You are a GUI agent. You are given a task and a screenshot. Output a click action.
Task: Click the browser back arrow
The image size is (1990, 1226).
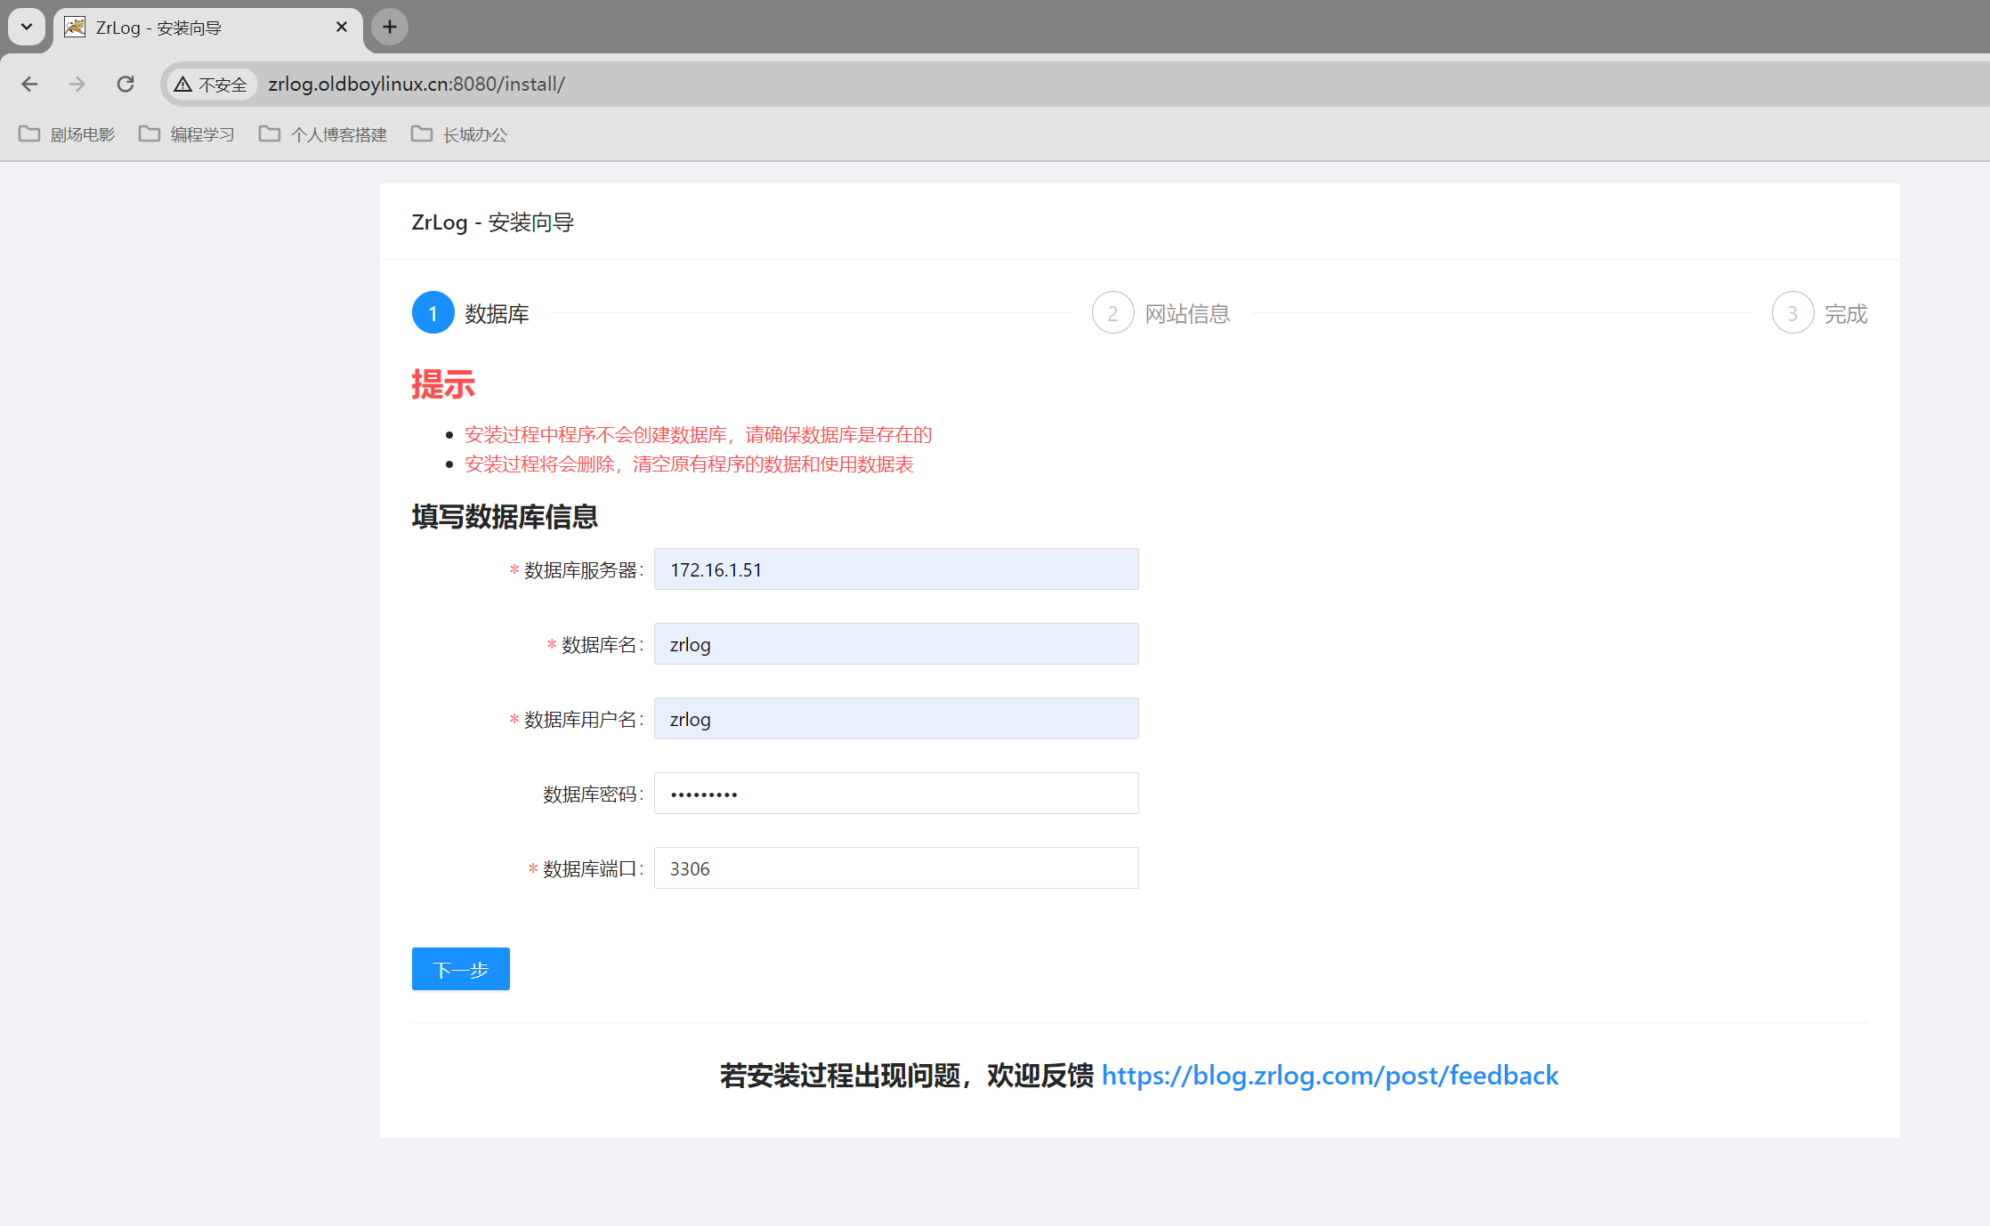click(x=29, y=84)
